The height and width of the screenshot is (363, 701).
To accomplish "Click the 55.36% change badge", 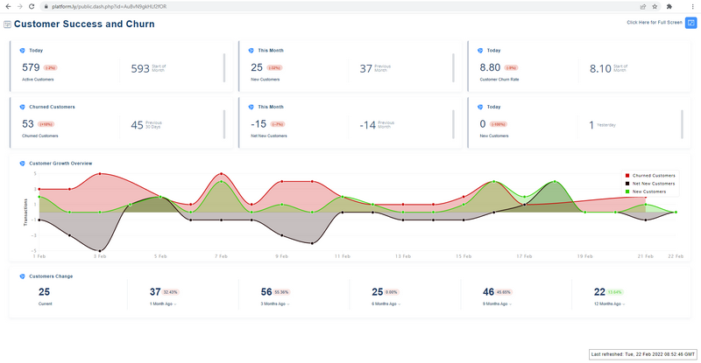I will (x=281, y=292).
